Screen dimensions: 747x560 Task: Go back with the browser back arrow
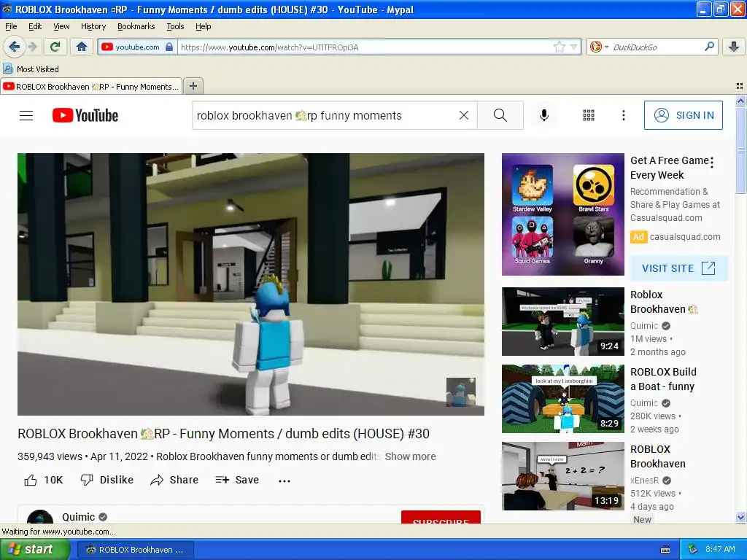pyautogui.click(x=14, y=47)
